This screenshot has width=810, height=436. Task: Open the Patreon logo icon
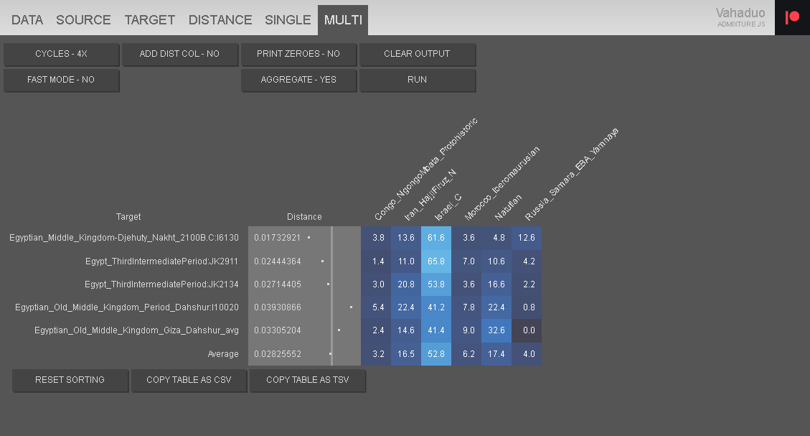click(x=792, y=17)
